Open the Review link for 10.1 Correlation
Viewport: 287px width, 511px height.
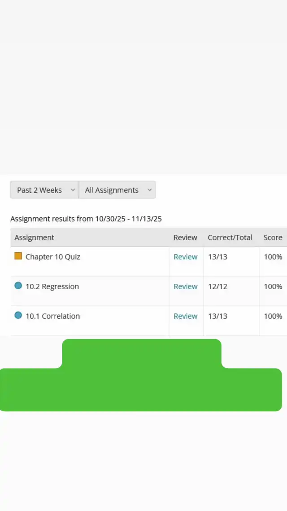(185, 316)
